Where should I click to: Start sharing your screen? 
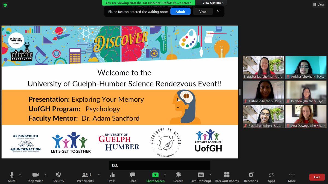point(155,177)
